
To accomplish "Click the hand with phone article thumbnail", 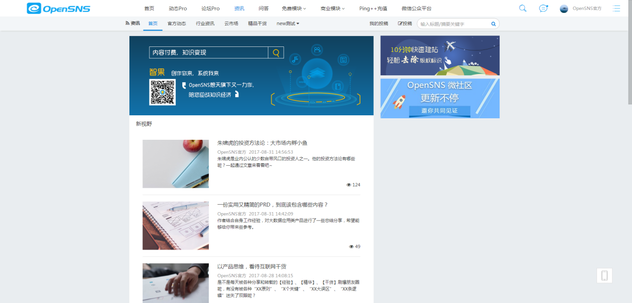I will pos(175,283).
